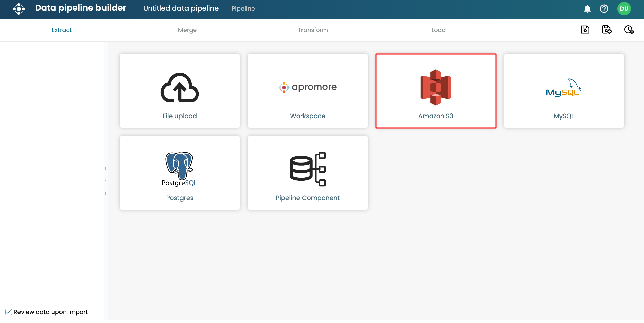Select the MySQL source tile

point(564,91)
